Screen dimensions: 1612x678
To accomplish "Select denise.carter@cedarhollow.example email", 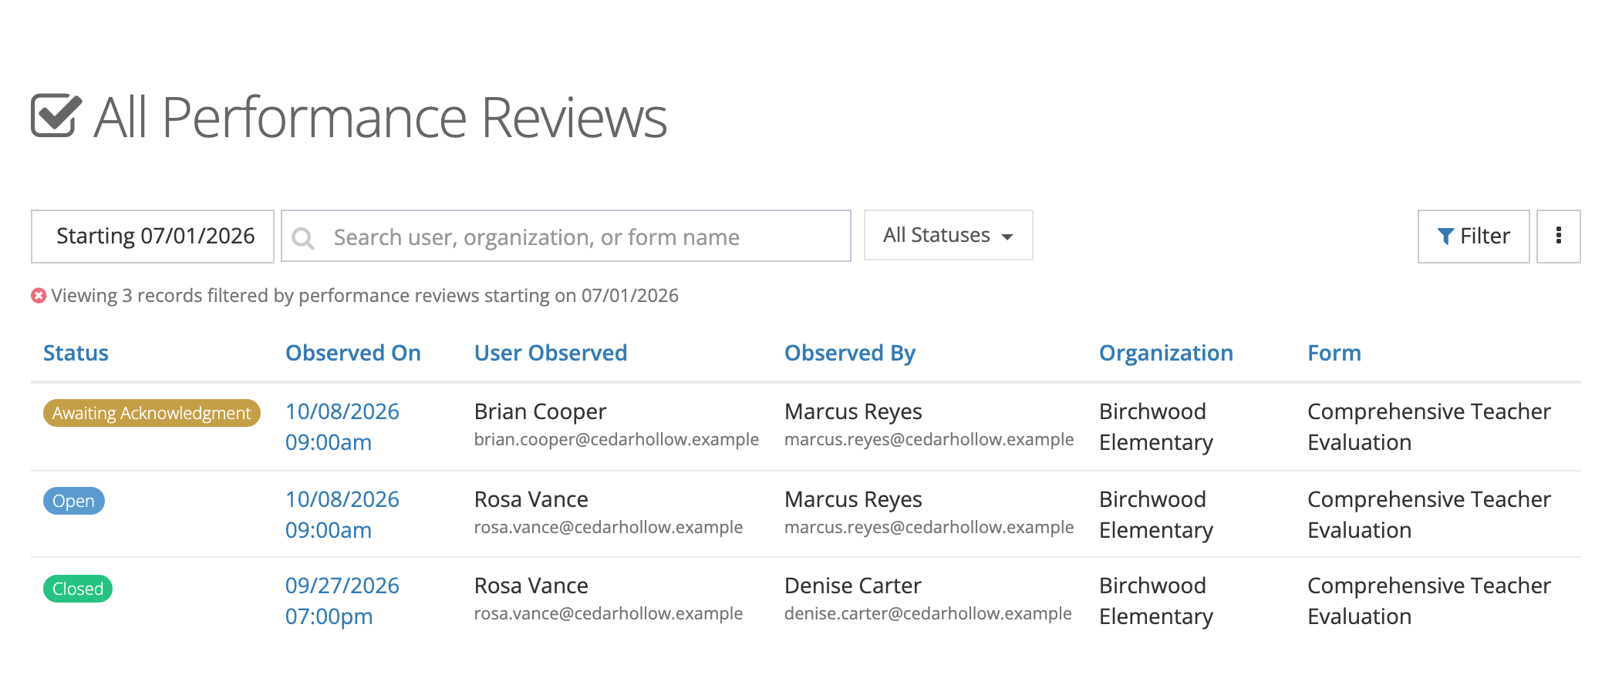I will (928, 613).
